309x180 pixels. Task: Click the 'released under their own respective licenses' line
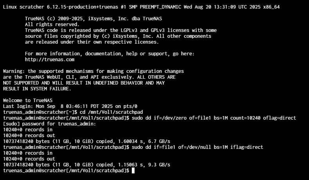click(x=92, y=42)
